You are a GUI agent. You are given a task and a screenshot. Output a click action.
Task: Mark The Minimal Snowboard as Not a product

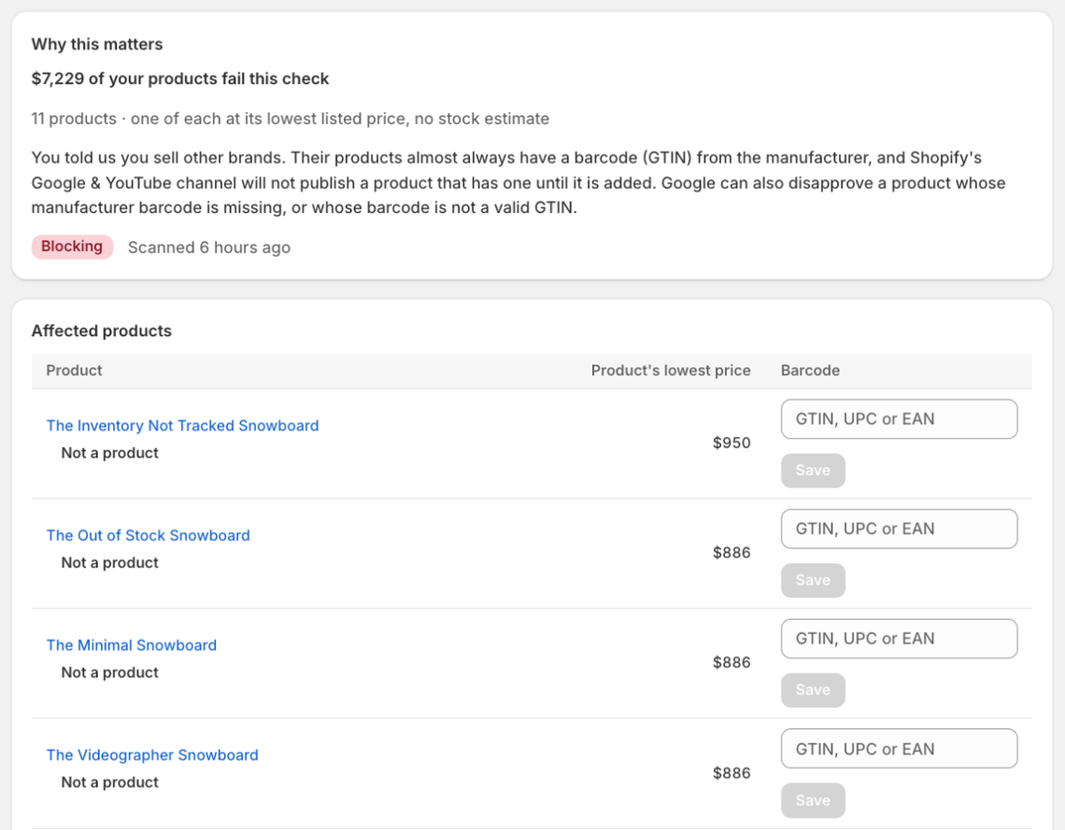click(x=109, y=672)
